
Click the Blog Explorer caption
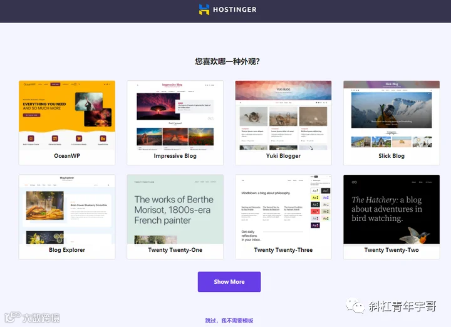pos(67,250)
